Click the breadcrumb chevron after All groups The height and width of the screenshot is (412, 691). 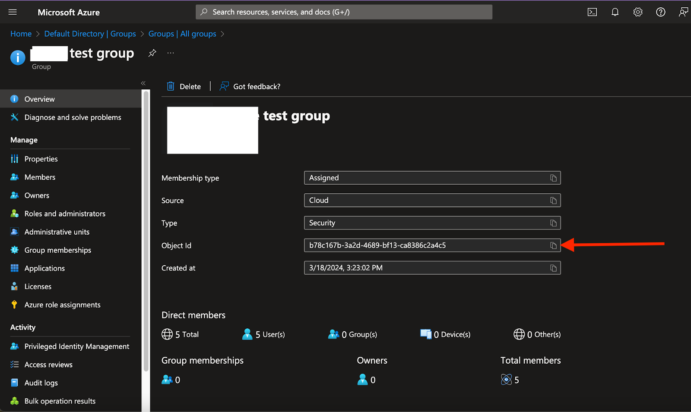pyautogui.click(x=222, y=34)
